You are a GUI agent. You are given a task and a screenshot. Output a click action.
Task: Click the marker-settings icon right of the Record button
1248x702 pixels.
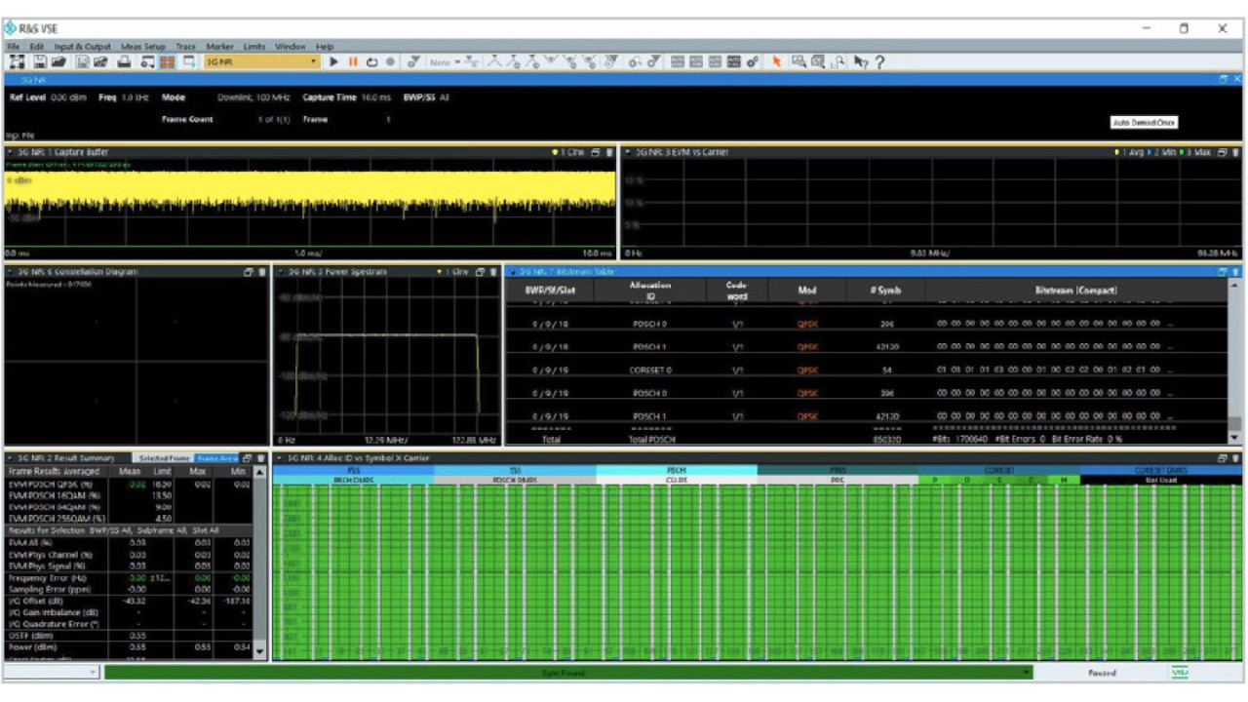413,62
